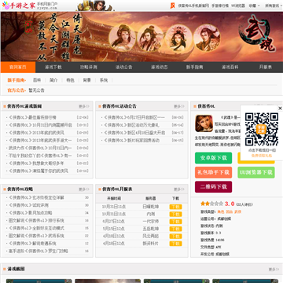Open announcement 6月27日开启新区

click(134, 117)
